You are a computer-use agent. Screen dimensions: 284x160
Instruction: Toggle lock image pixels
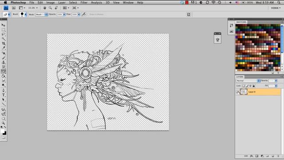(247, 86)
